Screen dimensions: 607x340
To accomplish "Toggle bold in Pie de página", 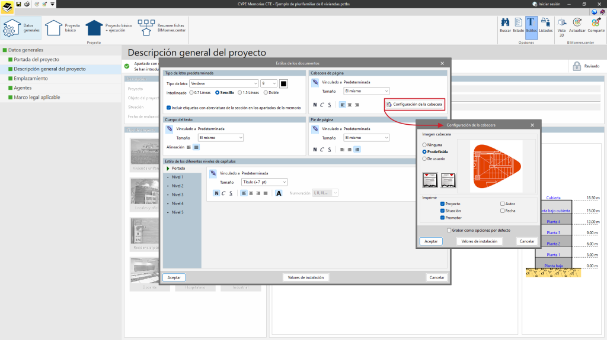I will click(315, 150).
